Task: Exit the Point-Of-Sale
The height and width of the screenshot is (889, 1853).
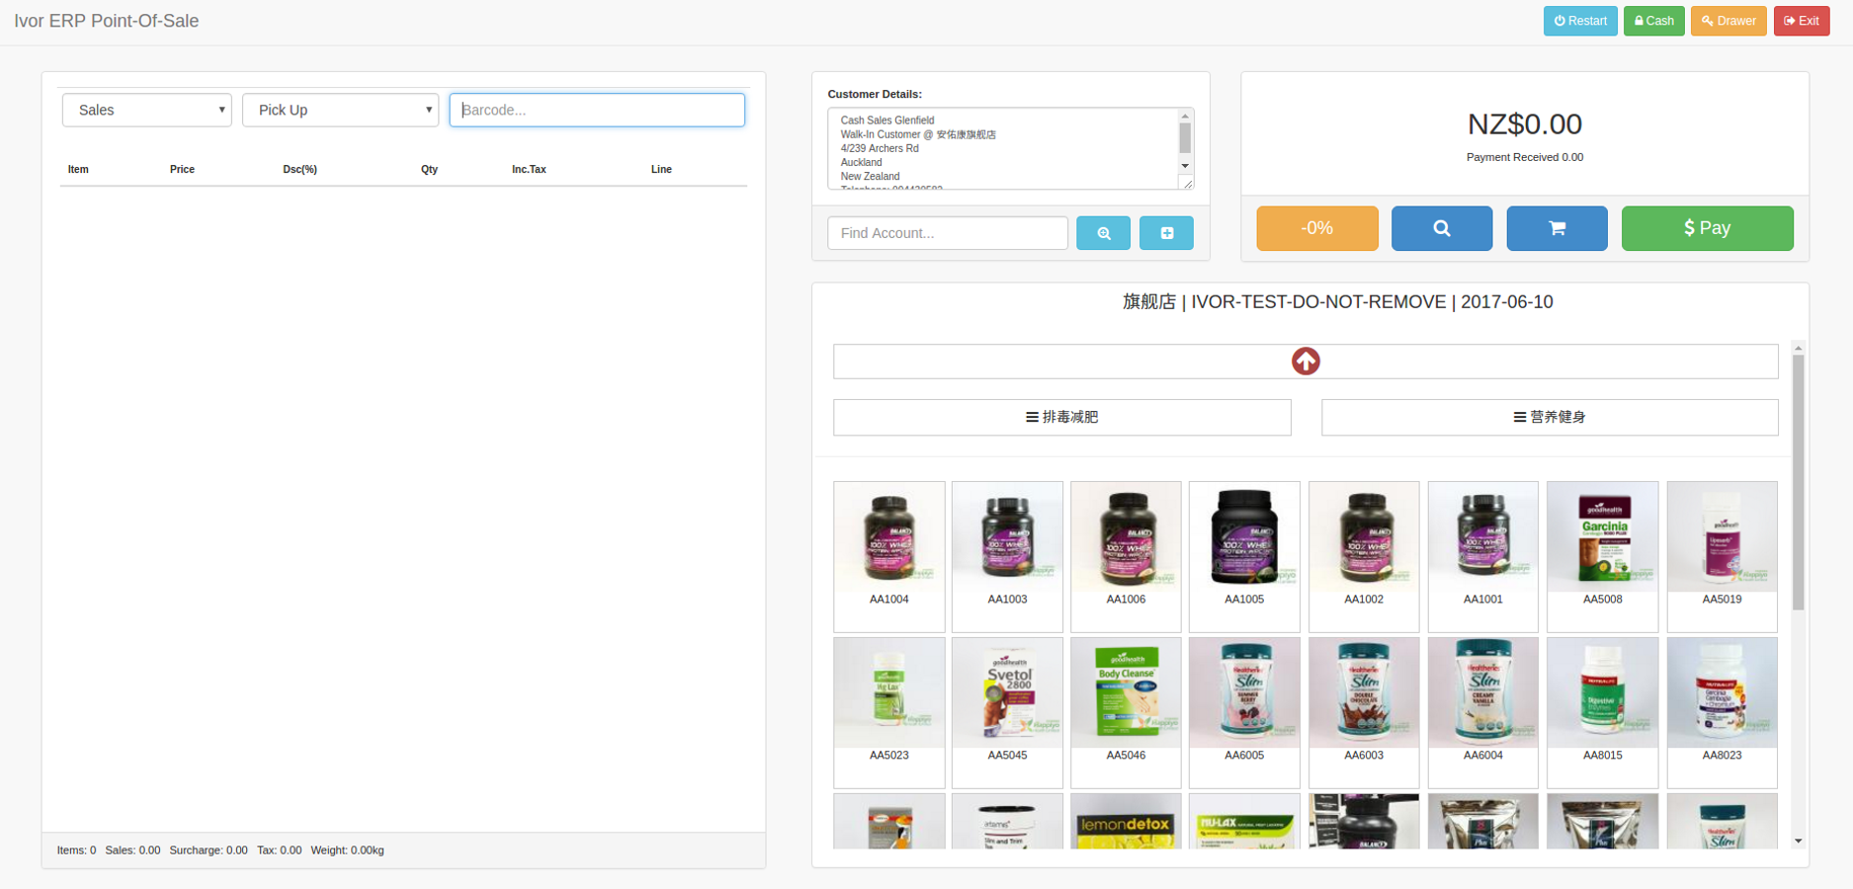Action: [x=1801, y=21]
